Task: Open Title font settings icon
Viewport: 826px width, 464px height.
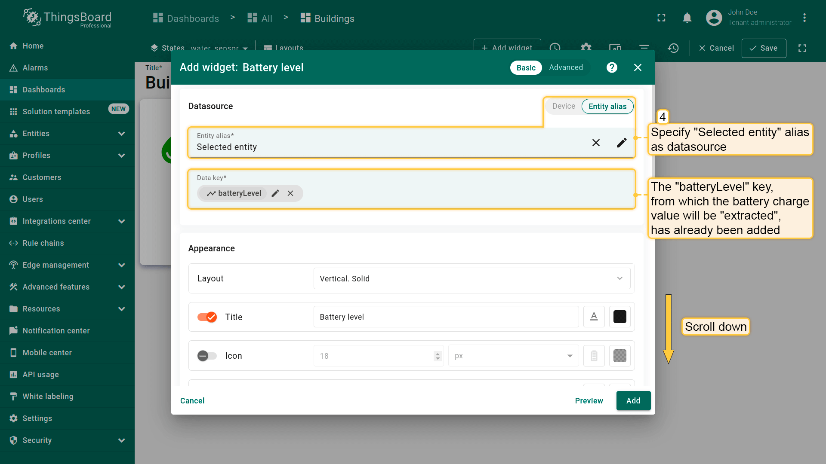Action: 594,317
